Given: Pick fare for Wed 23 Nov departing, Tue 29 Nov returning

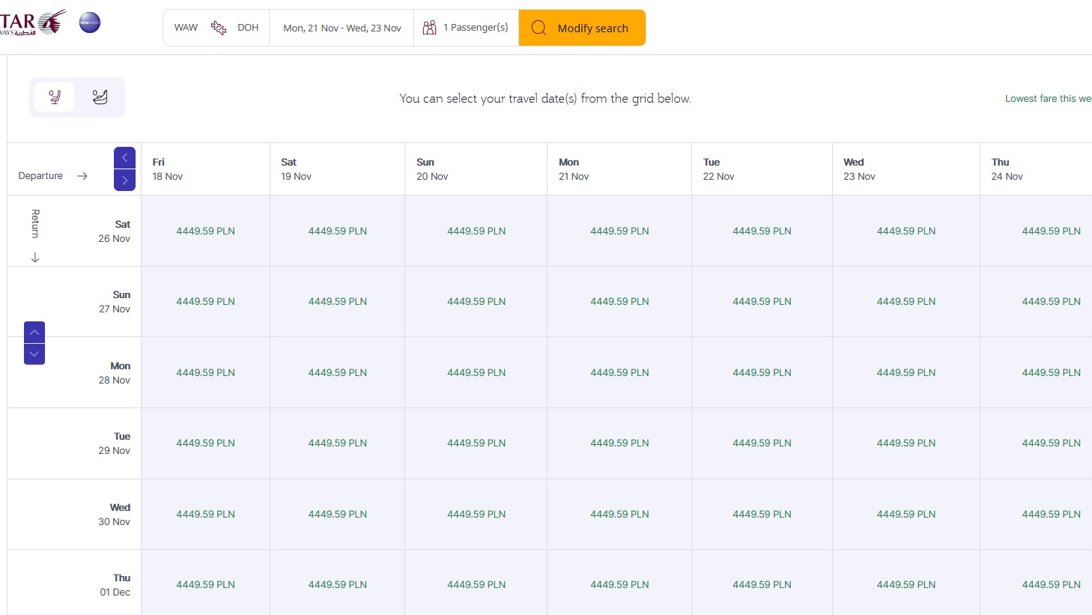Looking at the screenshot, I should 906,443.
